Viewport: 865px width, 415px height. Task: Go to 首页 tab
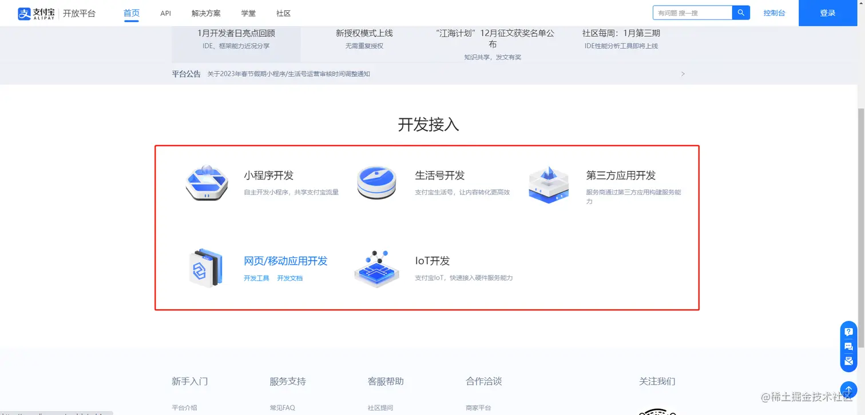132,13
